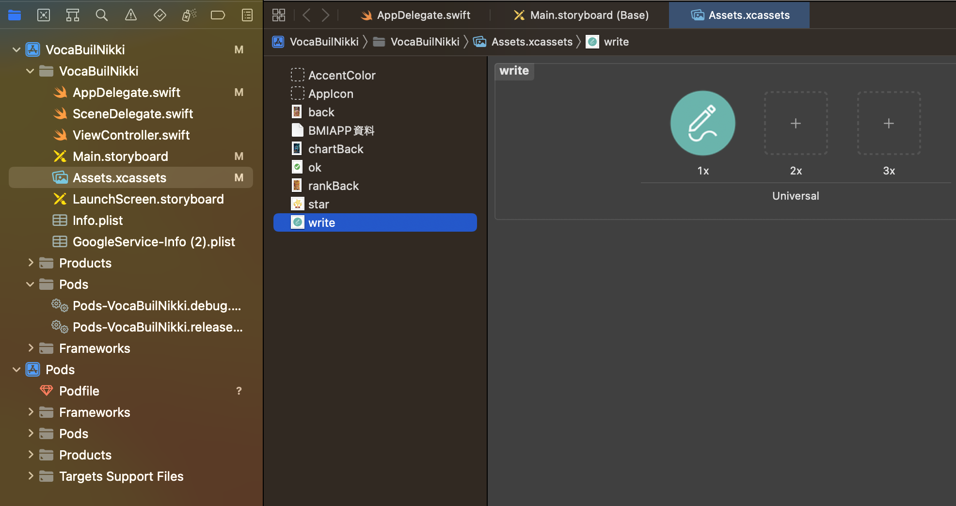Click write in the breadcrumb bar

[607, 42]
